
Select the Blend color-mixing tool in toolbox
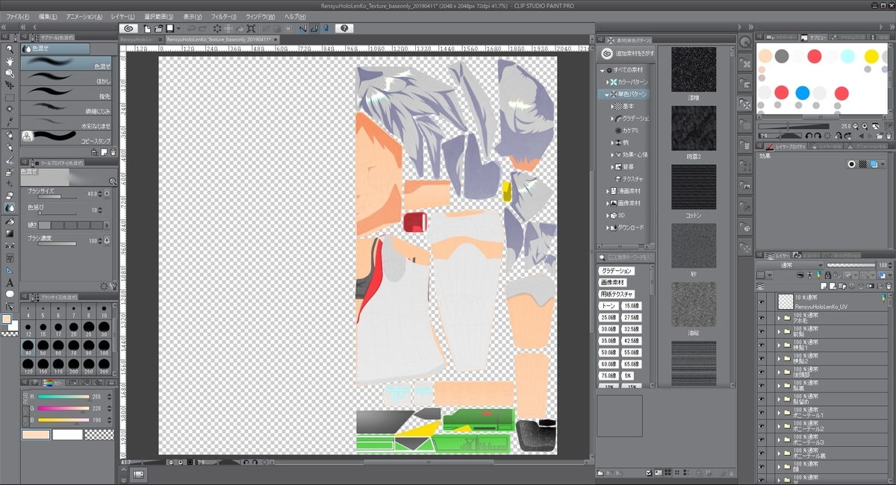click(x=10, y=208)
